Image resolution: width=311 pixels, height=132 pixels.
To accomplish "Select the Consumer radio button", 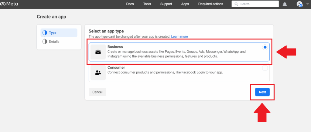I will coord(265,68).
